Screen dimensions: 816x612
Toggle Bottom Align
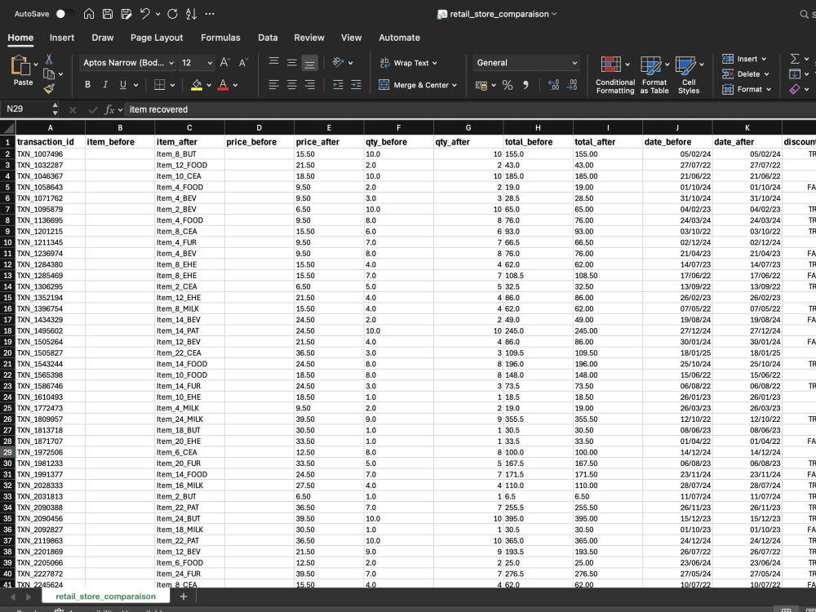pos(309,63)
